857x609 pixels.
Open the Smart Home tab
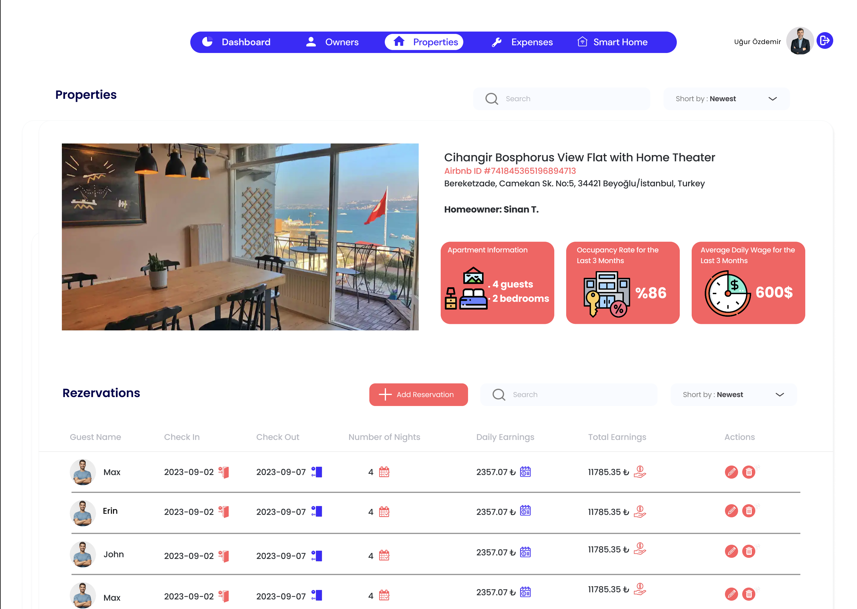pos(612,42)
